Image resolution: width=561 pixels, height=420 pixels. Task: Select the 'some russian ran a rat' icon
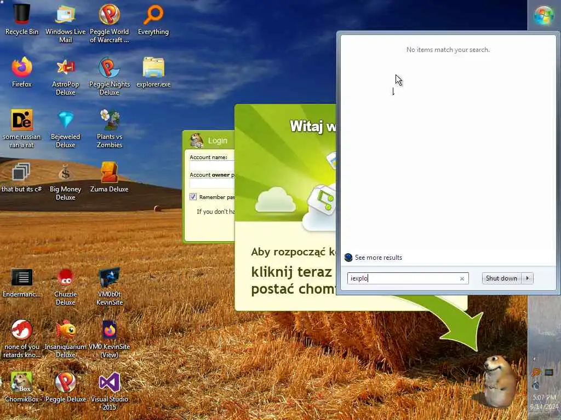click(21, 129)
